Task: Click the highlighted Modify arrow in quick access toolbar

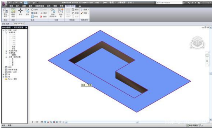Action: [26, 2]
